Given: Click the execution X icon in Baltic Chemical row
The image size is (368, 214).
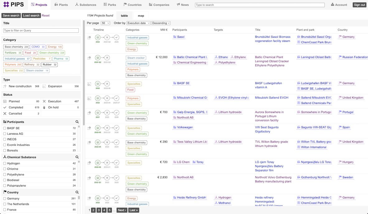Looking at the screenshot, I should coord(107,57).
